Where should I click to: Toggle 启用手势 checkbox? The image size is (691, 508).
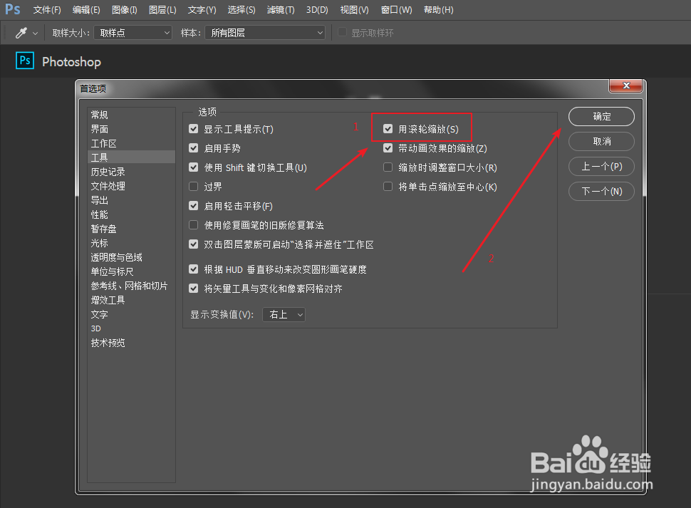194,148
